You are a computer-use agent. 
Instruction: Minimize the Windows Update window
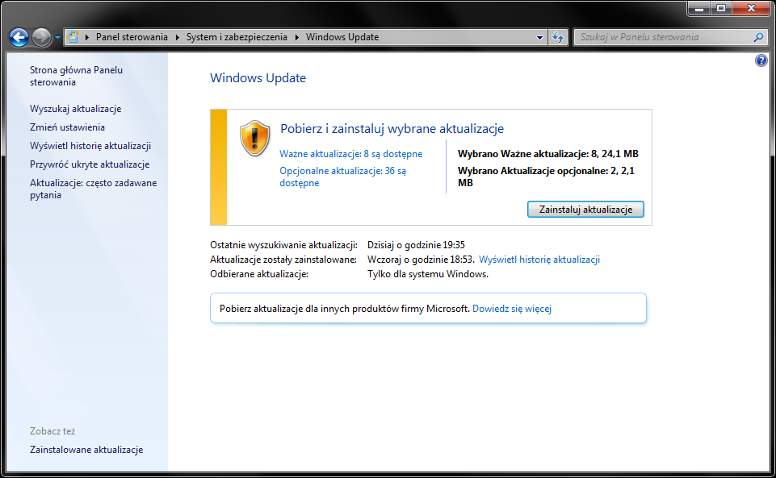698,8
